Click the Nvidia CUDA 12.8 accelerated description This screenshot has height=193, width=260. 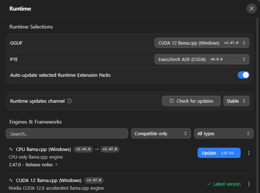(x=56, y=188)
